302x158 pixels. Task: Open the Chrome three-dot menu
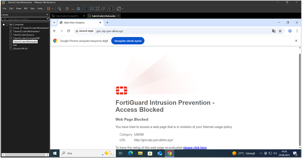[297, 31]
